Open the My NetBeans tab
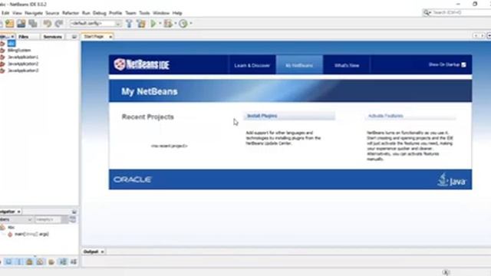The width and height of the screenshot is (491, 276). pyautogui.click(x=299, y=65)
